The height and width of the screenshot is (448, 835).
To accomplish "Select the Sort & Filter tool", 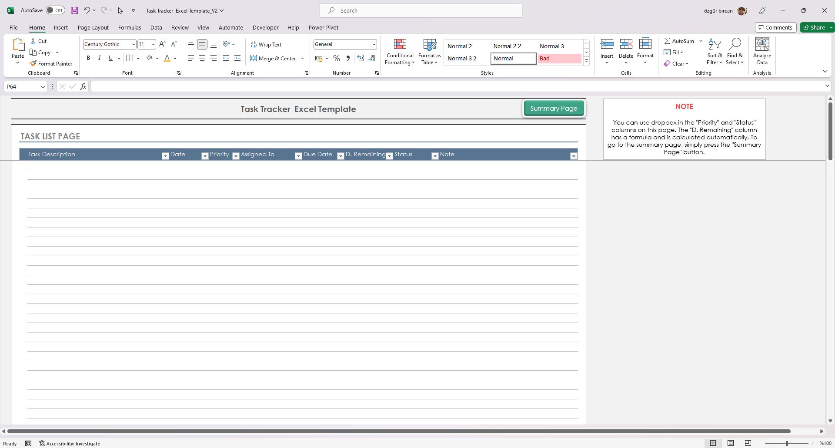I will click(715, 51).
